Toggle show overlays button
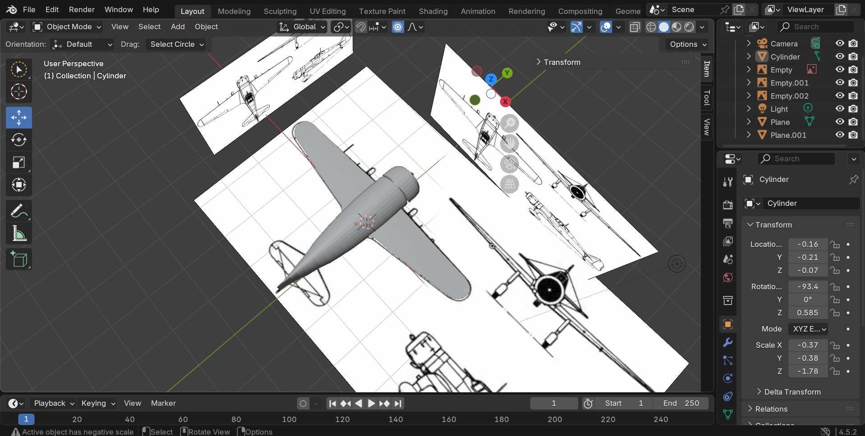This screenshot has height=436, width=865. pyautogui.click(x=606, y=27)
